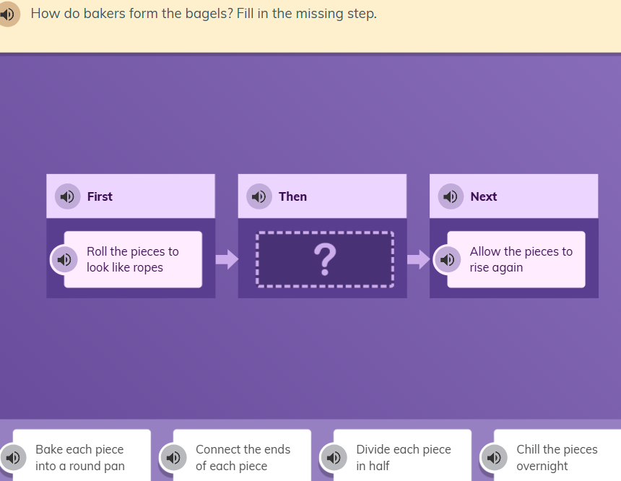The image size is (621, 481).
Task: Play audio for the Then label
Action: [x=259, y=196]
